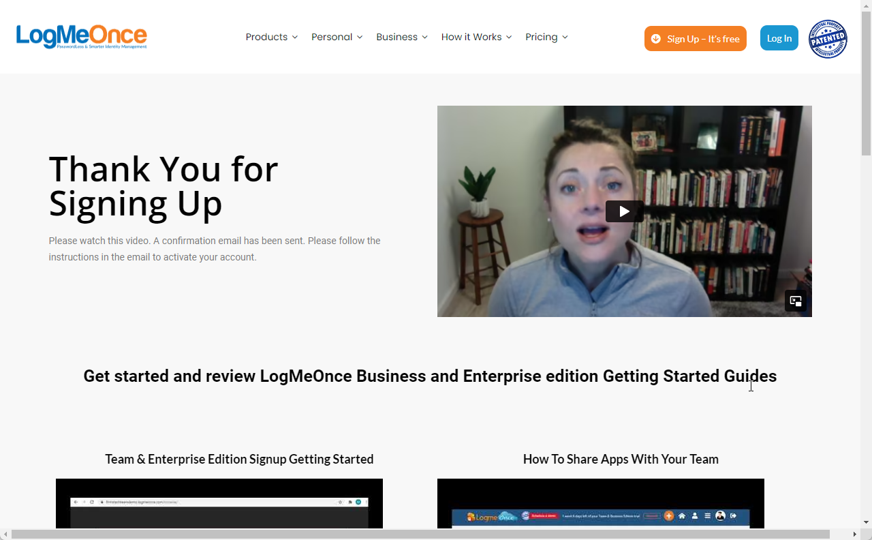This screenshot has width=872, height=540.
Task: Click the Sign Up – It's free button
Action: [x=696, y=39]
